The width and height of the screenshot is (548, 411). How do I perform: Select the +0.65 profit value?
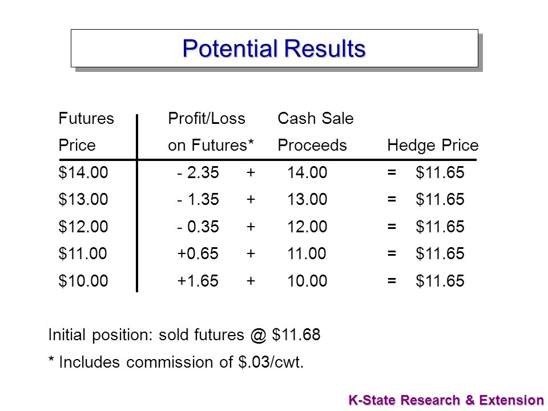[198, 253]
